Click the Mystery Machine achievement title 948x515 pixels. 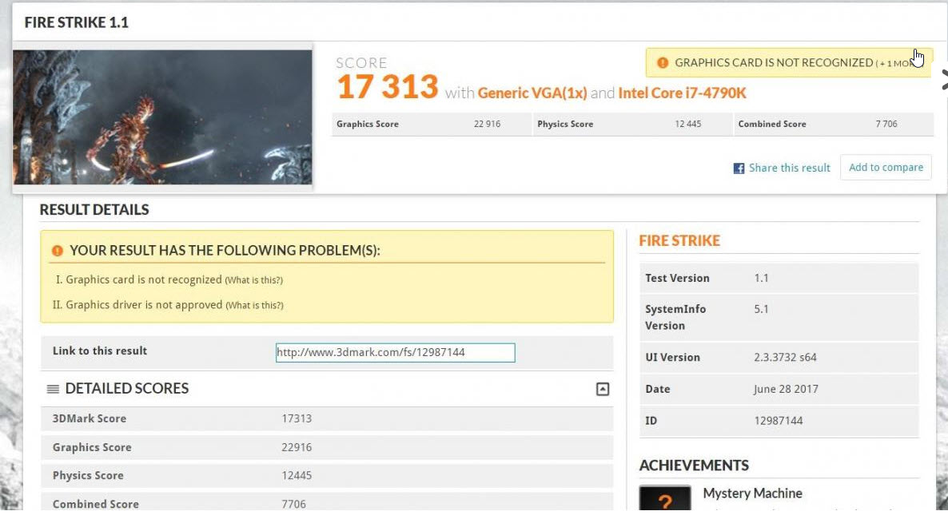pos(752,494)
